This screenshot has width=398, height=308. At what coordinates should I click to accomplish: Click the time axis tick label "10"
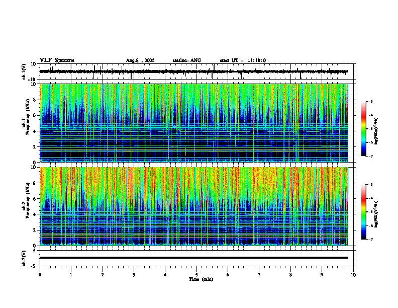[x=353, y=275]
